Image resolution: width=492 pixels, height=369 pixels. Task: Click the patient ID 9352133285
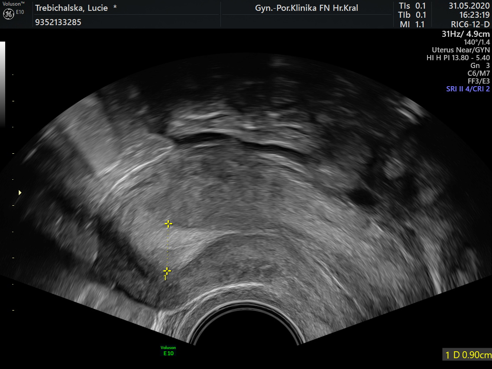tap(58, 22)
